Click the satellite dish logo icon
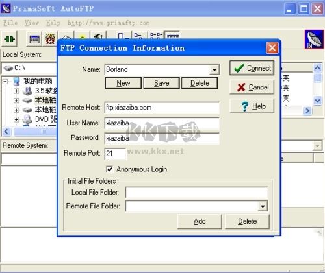 [314, 40]
